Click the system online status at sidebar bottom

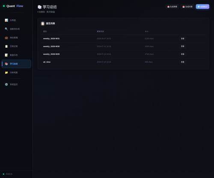[8, 174]
